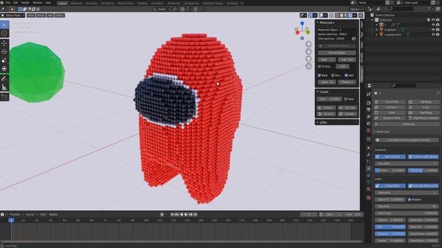Switch to the Sculpting workspace tab
The height and width of the screenshot is (248, 442).
91,3
